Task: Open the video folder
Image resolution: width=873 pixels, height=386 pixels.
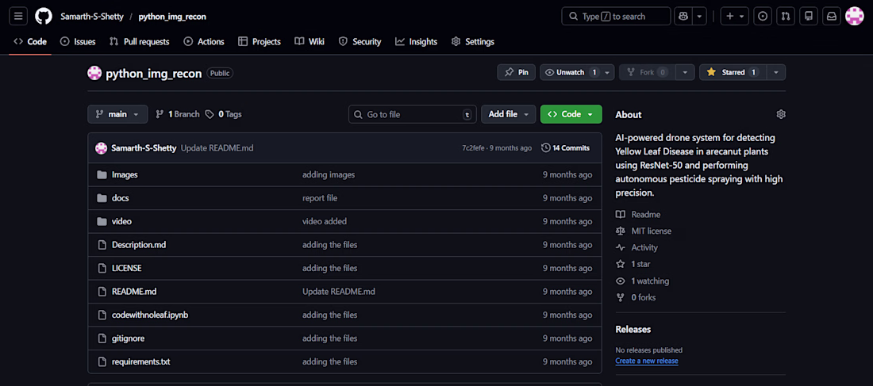Action: click(121, 221)
